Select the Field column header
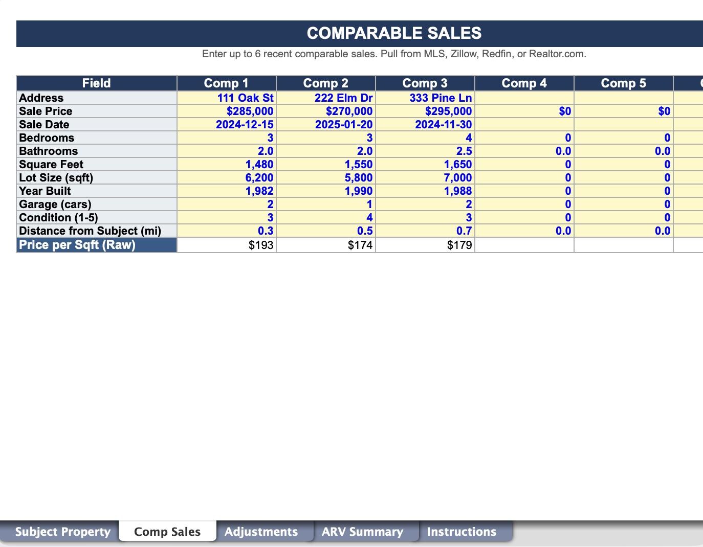Viewport: 703px width, 547px height. click(97, 83)
